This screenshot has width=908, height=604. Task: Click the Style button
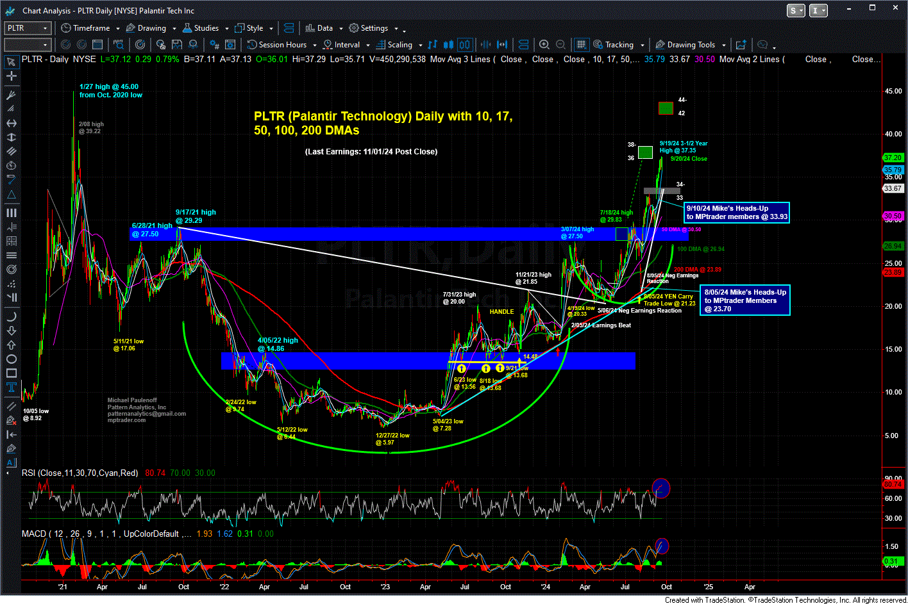[x=249, y=28]
